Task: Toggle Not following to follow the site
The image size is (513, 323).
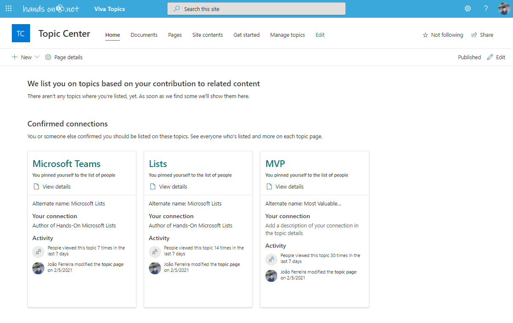Action: coord(443,35)
